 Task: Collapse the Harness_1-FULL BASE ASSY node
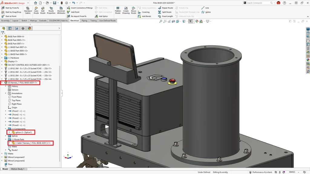click(2, 83)
